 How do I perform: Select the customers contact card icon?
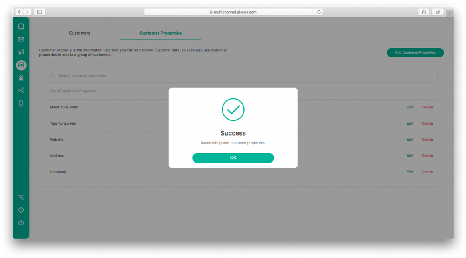pos(21,65)
